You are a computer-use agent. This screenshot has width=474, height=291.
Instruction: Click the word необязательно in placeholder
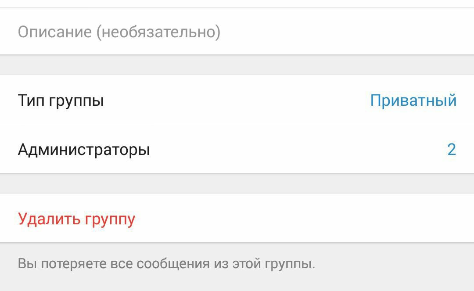158,32
